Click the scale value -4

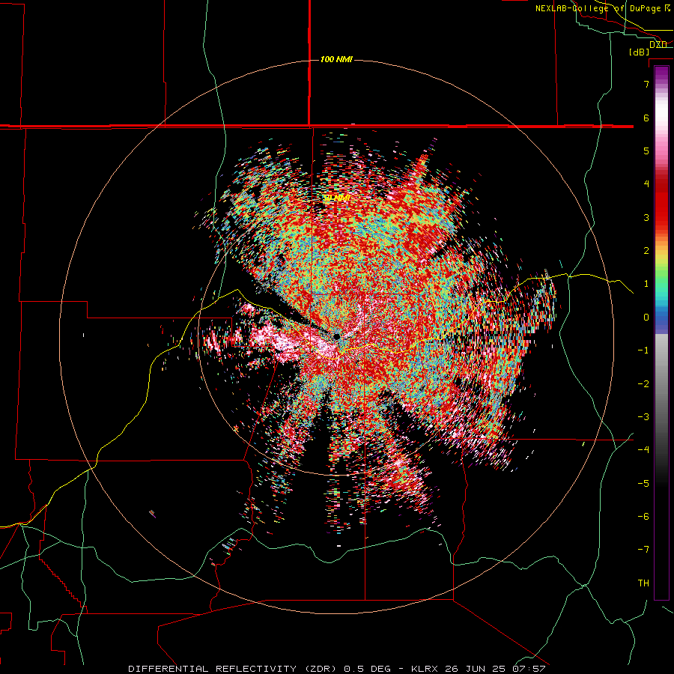pyautogui.click(x=643, y=450)
